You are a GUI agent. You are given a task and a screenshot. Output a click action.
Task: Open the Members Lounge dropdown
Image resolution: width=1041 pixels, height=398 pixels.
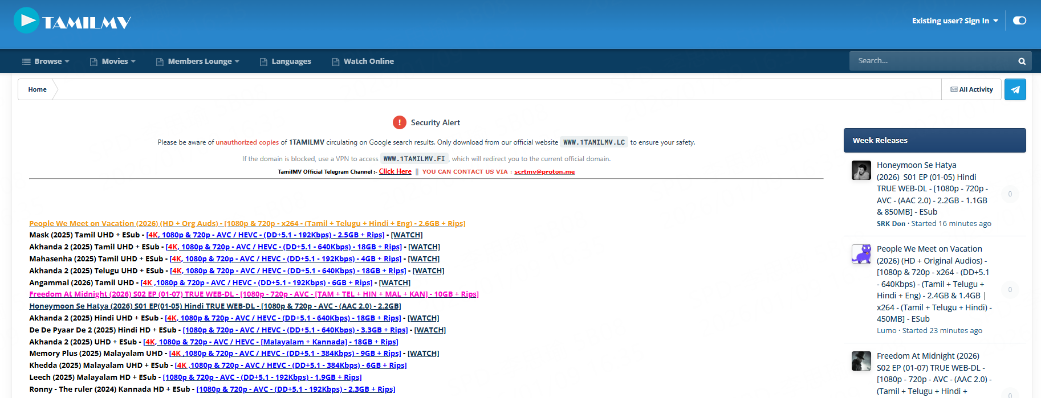click(198, 61)
